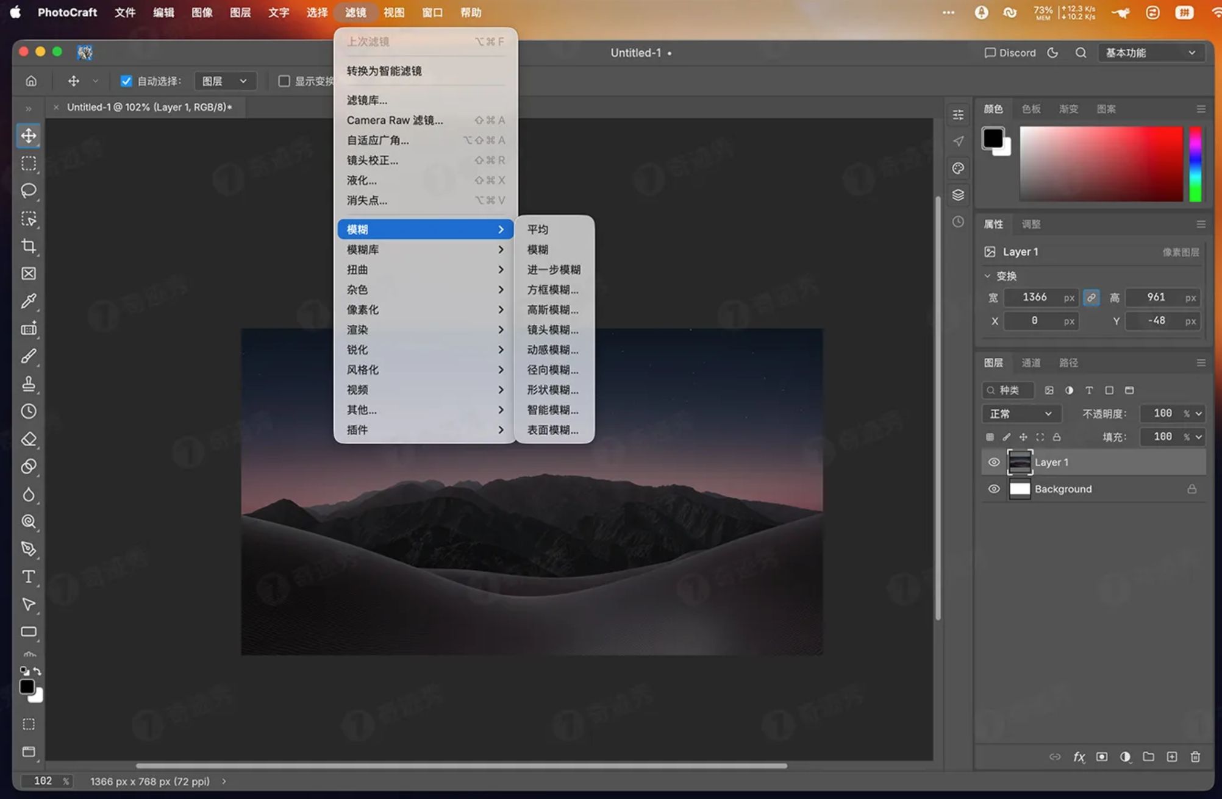Click the Home icon in options bar
Image resolution: width=1222 pixels, height=799 pixels.
tap(31, 80)
